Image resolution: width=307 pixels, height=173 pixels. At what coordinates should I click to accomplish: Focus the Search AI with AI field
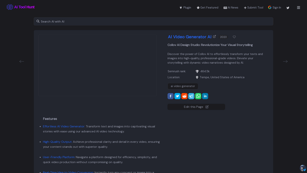(153, 21)
